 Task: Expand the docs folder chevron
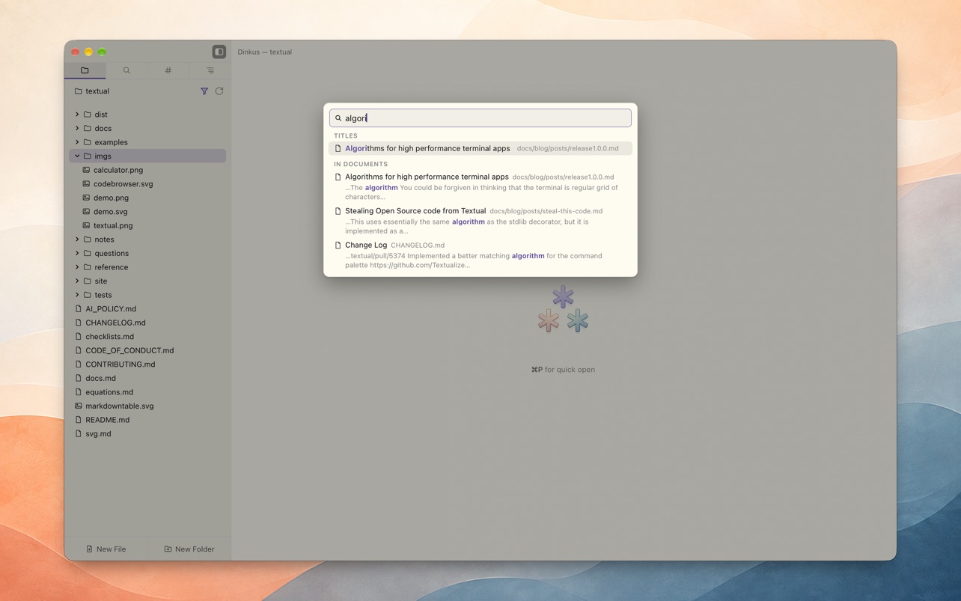click(77, 128)
